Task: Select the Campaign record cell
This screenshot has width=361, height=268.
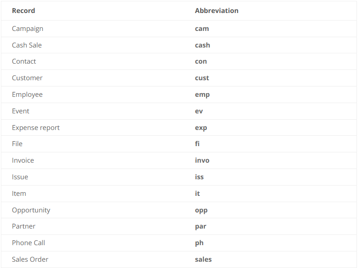Action: point(27,29)
